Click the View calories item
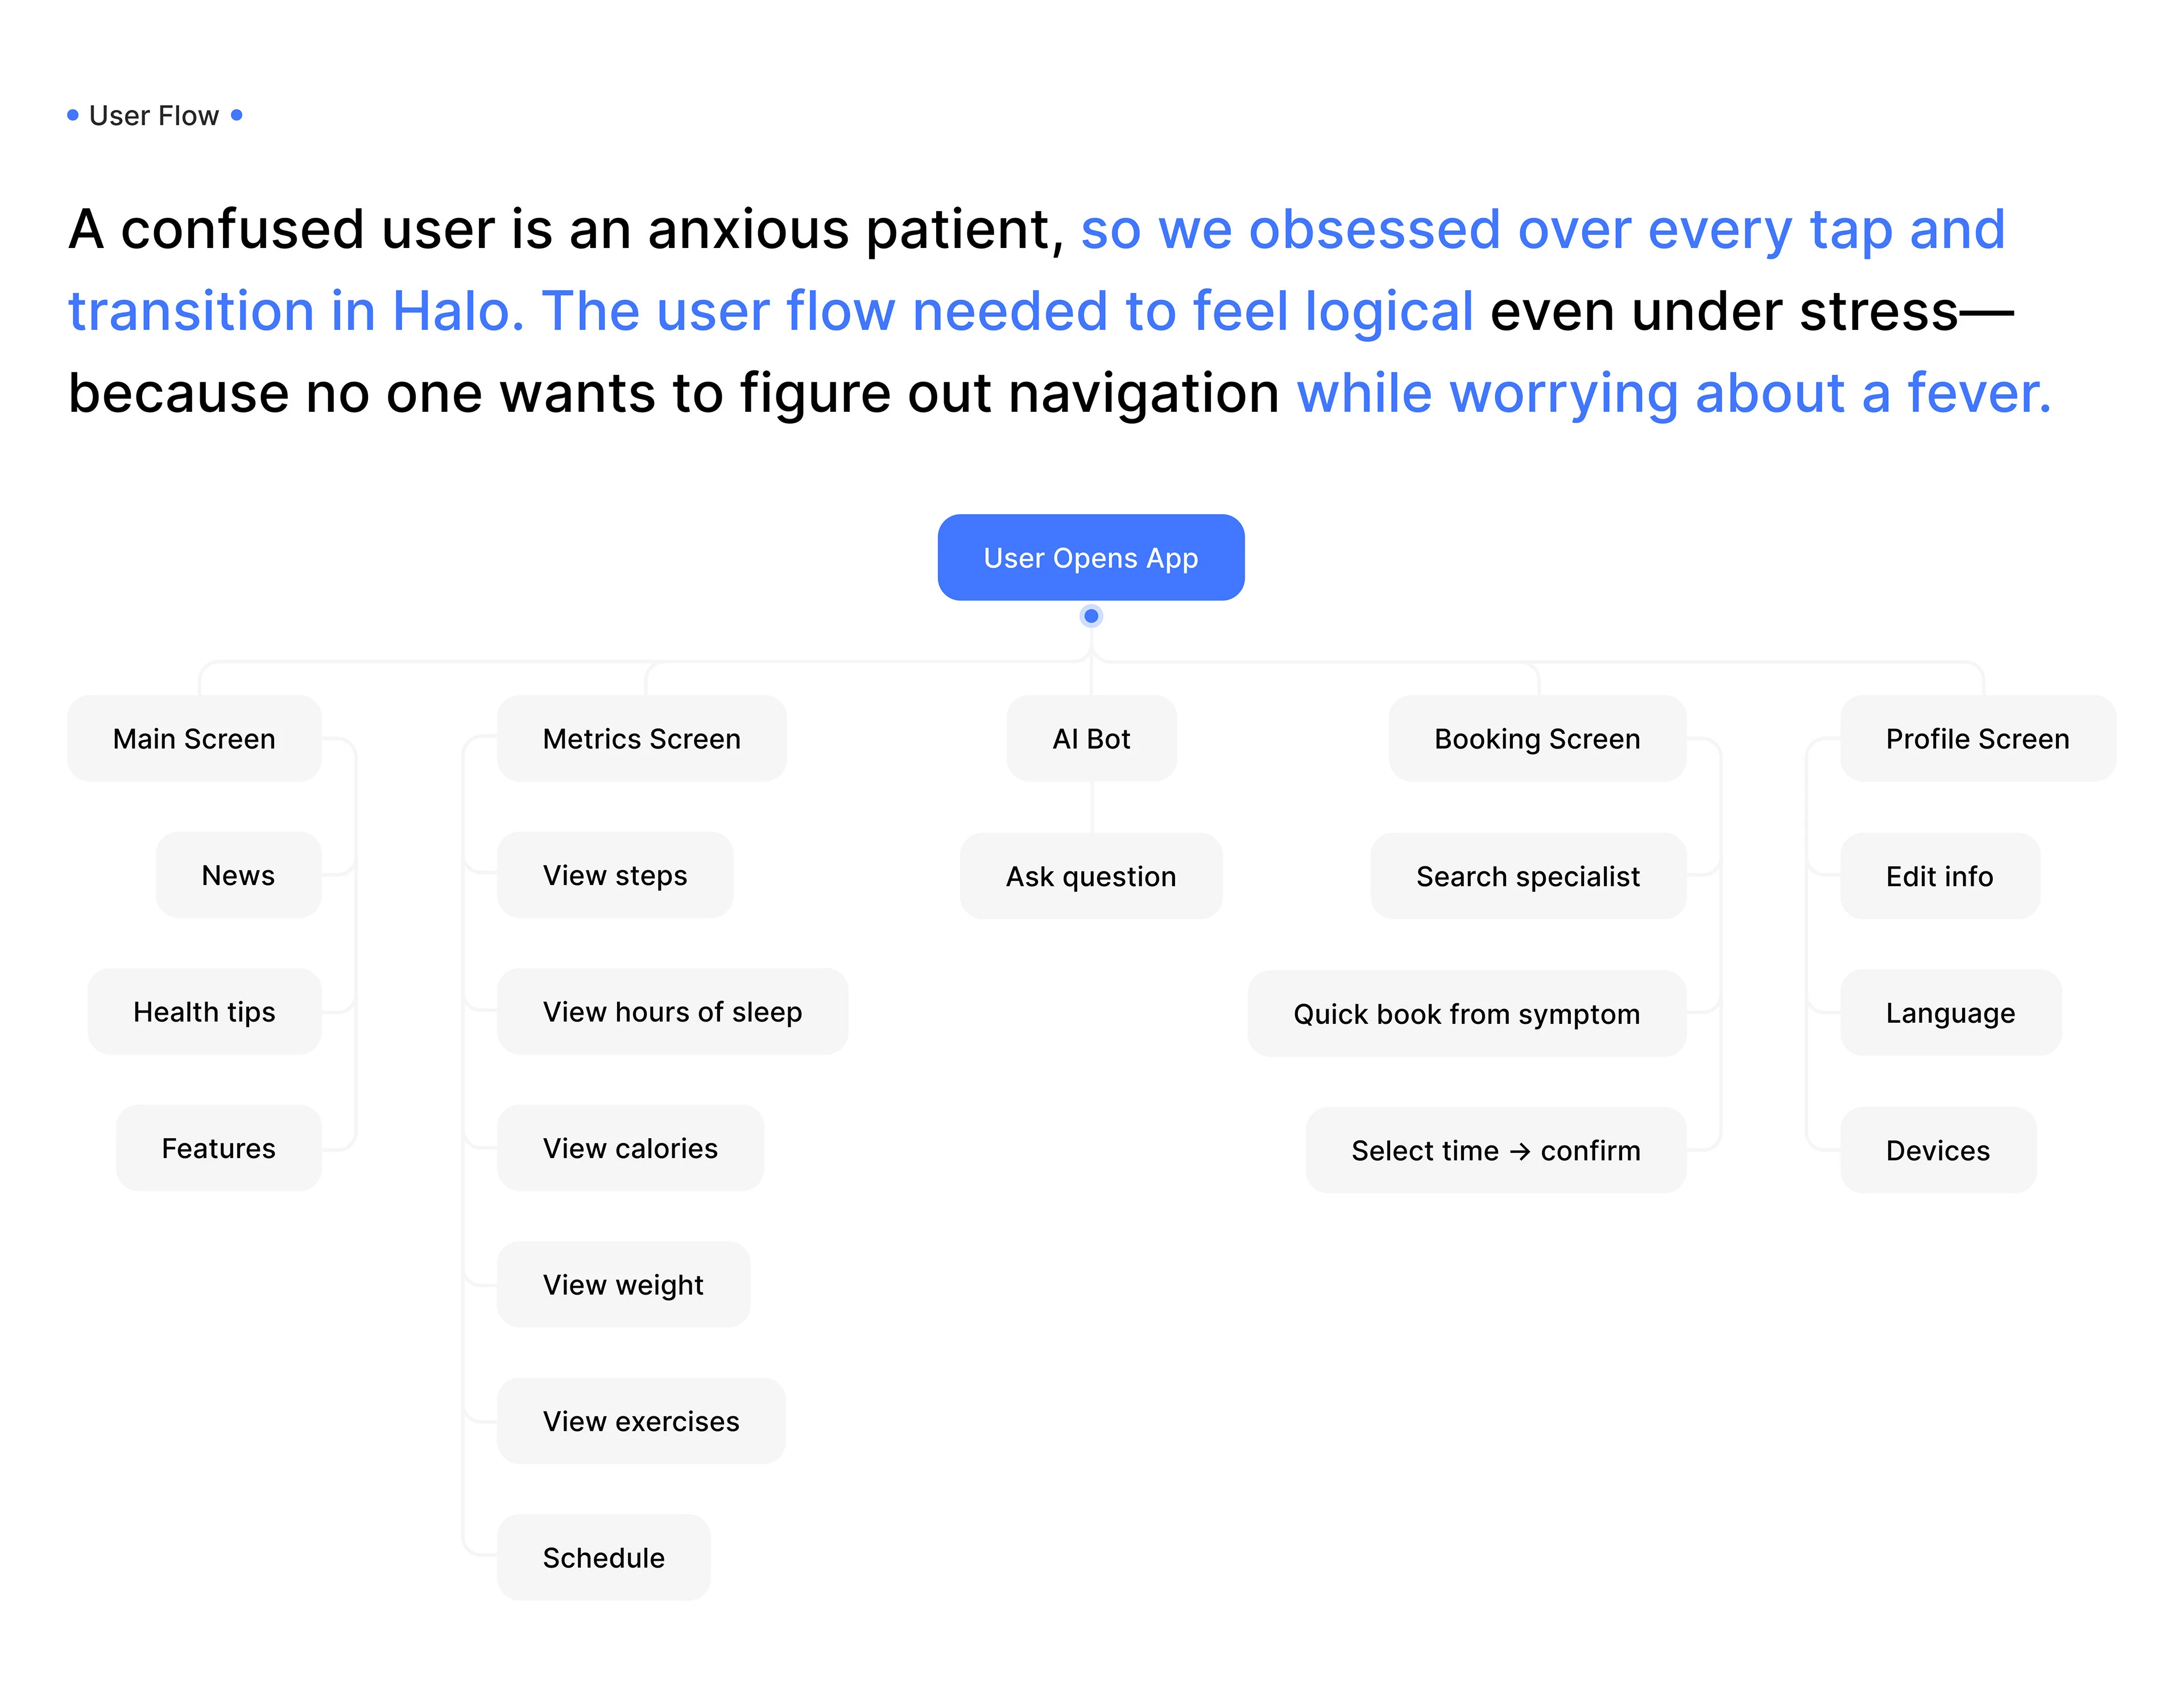 pos(630,1148)
